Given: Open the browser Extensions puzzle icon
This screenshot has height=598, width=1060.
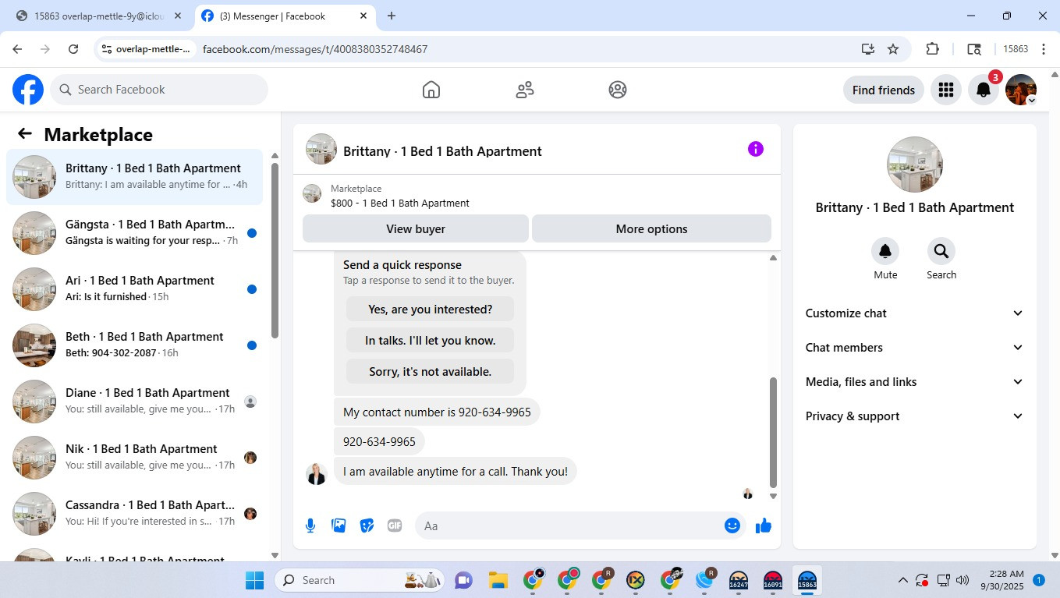Looking at the screenshot, I should (x=932, y=49).
